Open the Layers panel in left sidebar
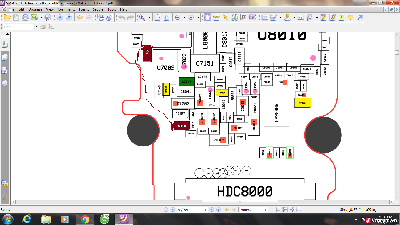This screenshot has height=225, width=400. click(x=5, y=83)
